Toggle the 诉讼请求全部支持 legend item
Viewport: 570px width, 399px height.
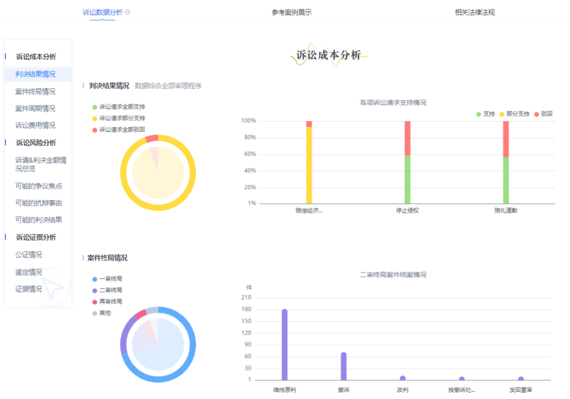click(x=118, y=107)
